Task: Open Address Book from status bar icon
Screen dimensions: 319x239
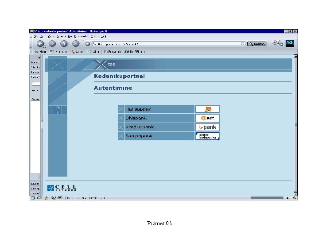Action: click(x=60, y=198)
